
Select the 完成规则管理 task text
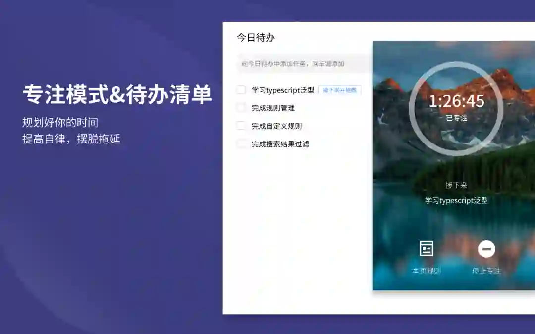click(273, 108)
